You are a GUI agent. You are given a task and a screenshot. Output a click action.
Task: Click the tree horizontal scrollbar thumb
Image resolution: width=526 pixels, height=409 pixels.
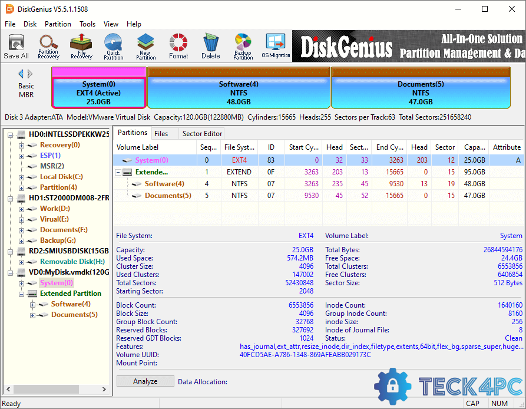[46, 389]
